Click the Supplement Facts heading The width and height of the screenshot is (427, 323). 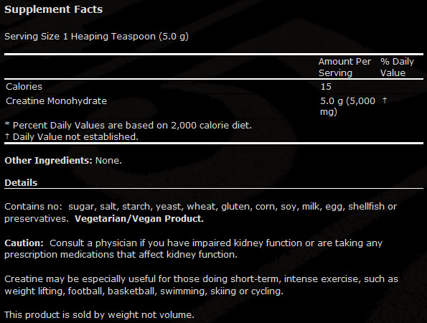pos(54,9)
